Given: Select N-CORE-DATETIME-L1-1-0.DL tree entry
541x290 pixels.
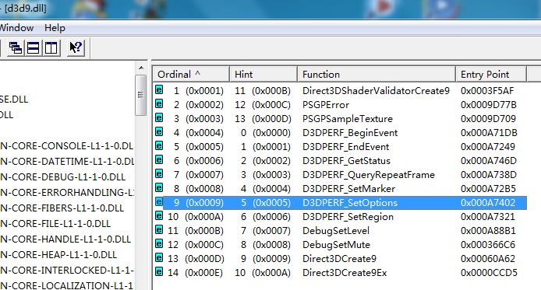Looking at the screenshot, I should (67, 162).
